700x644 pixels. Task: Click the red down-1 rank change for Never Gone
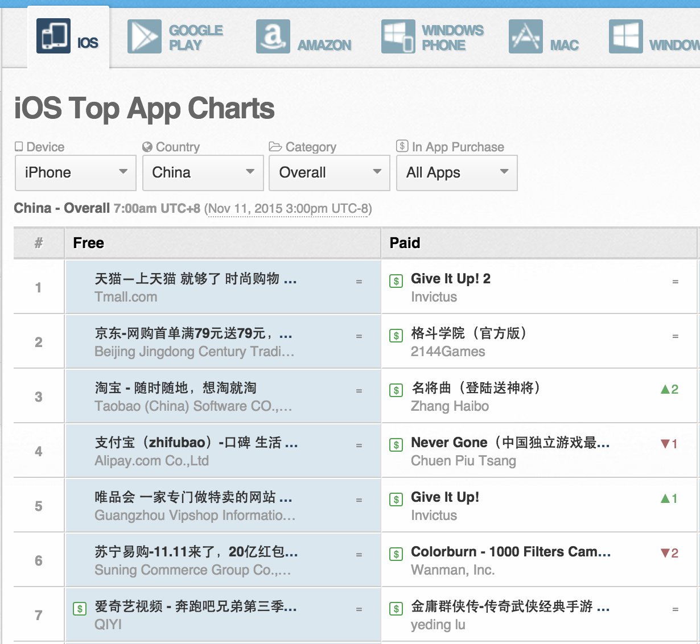[669, 444]
